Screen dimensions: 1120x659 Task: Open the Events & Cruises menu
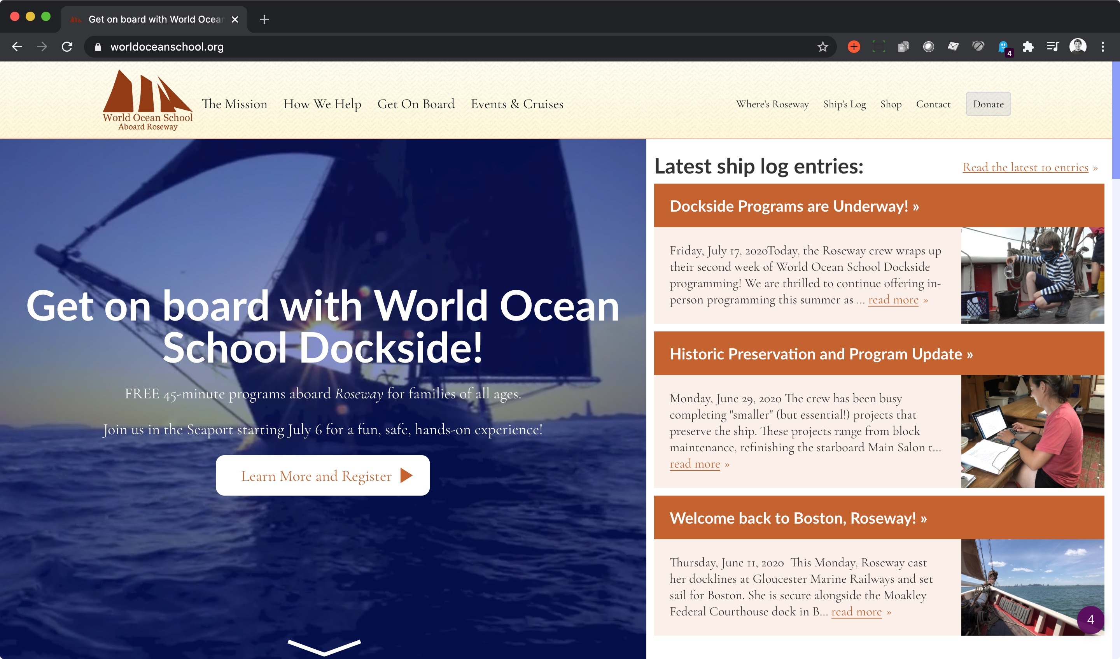point(517,104)
